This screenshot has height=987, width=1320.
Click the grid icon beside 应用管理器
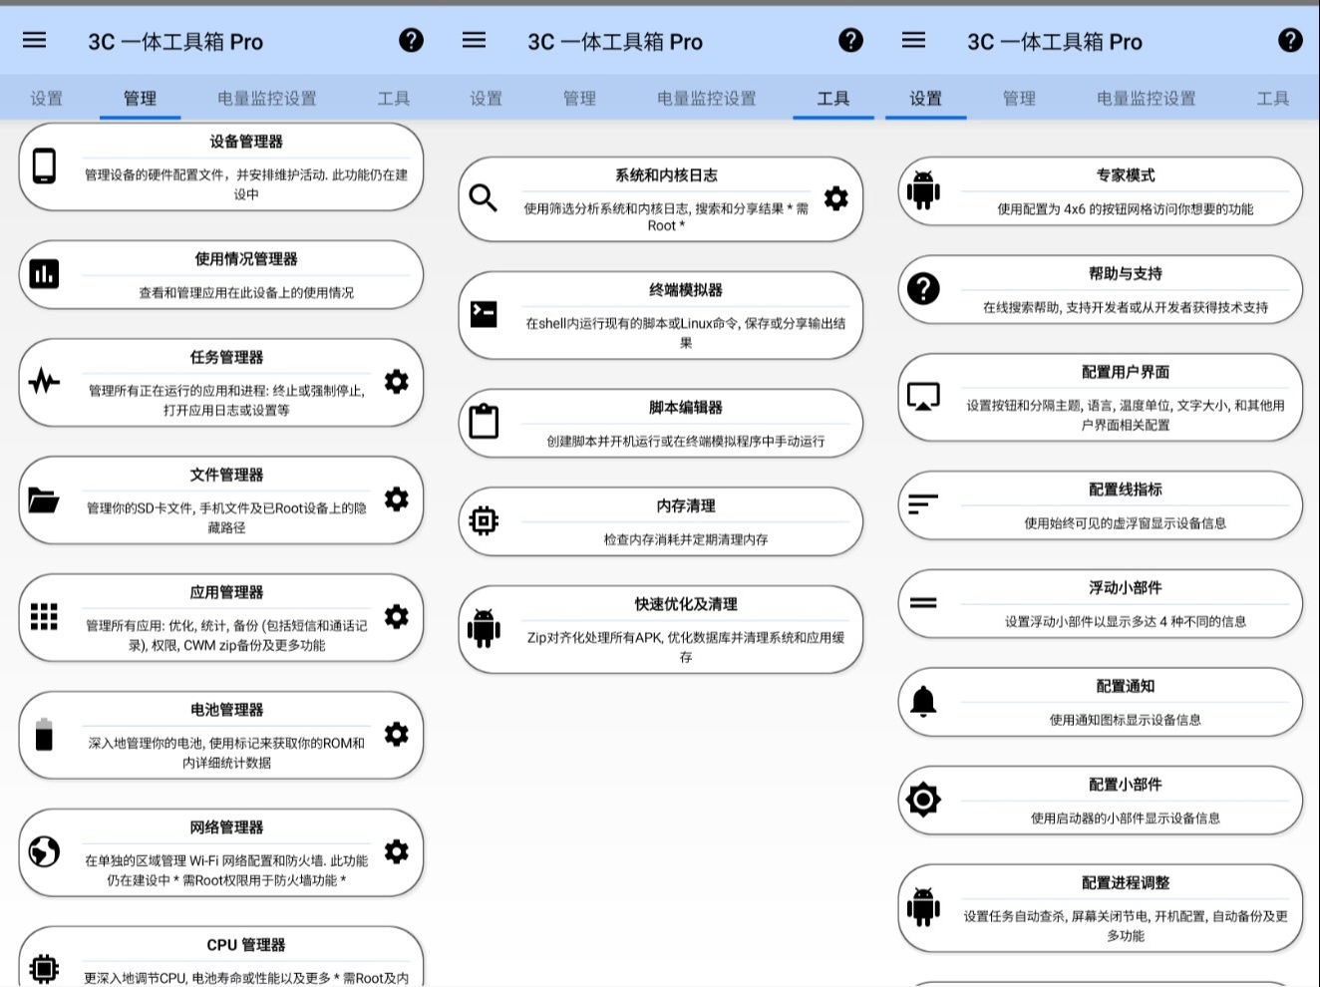pos(44,617)
